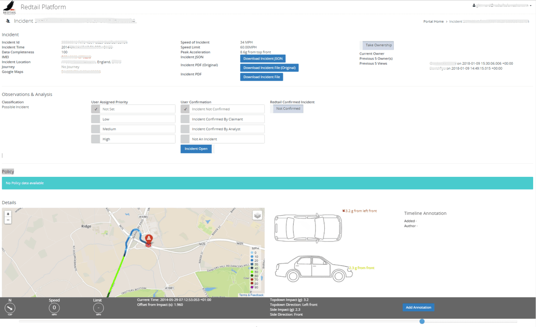Viewport: 536px width, 327px height.
Task: Zoom out on the incident map
Action: (8, 220)
